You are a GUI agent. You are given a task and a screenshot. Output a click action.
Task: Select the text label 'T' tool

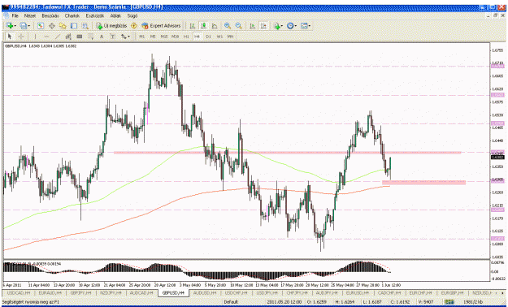(x=112, y=37)
